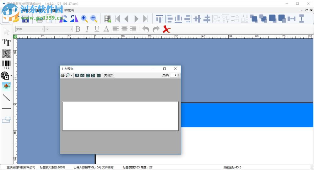
Task: Expand the spiral shape tool dropdown arrow
Action: tap(11, 76)
